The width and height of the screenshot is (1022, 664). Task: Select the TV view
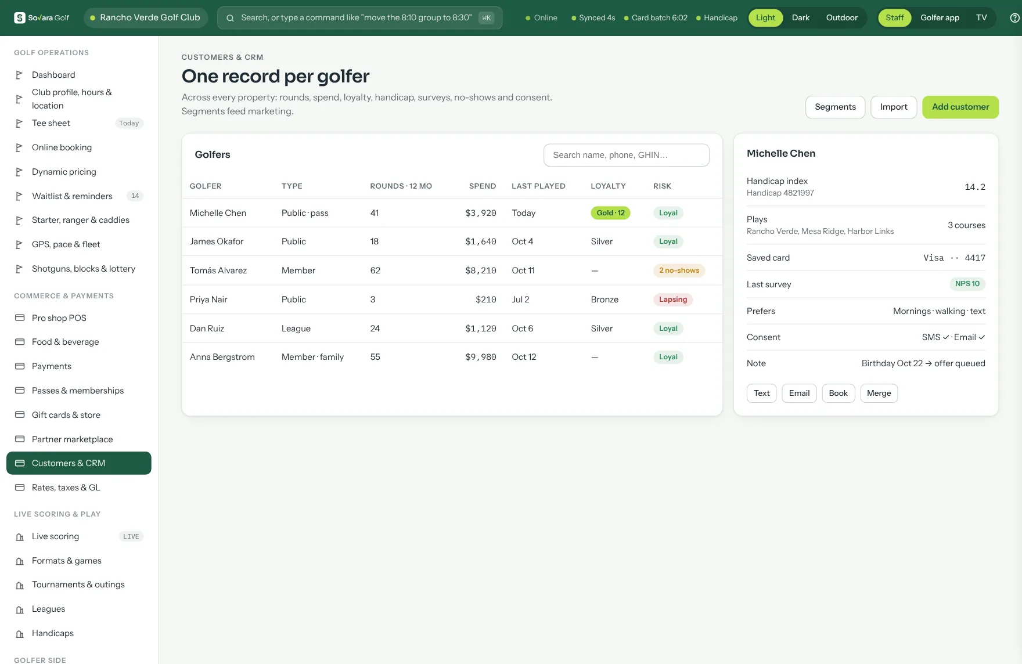coord(981,18)
